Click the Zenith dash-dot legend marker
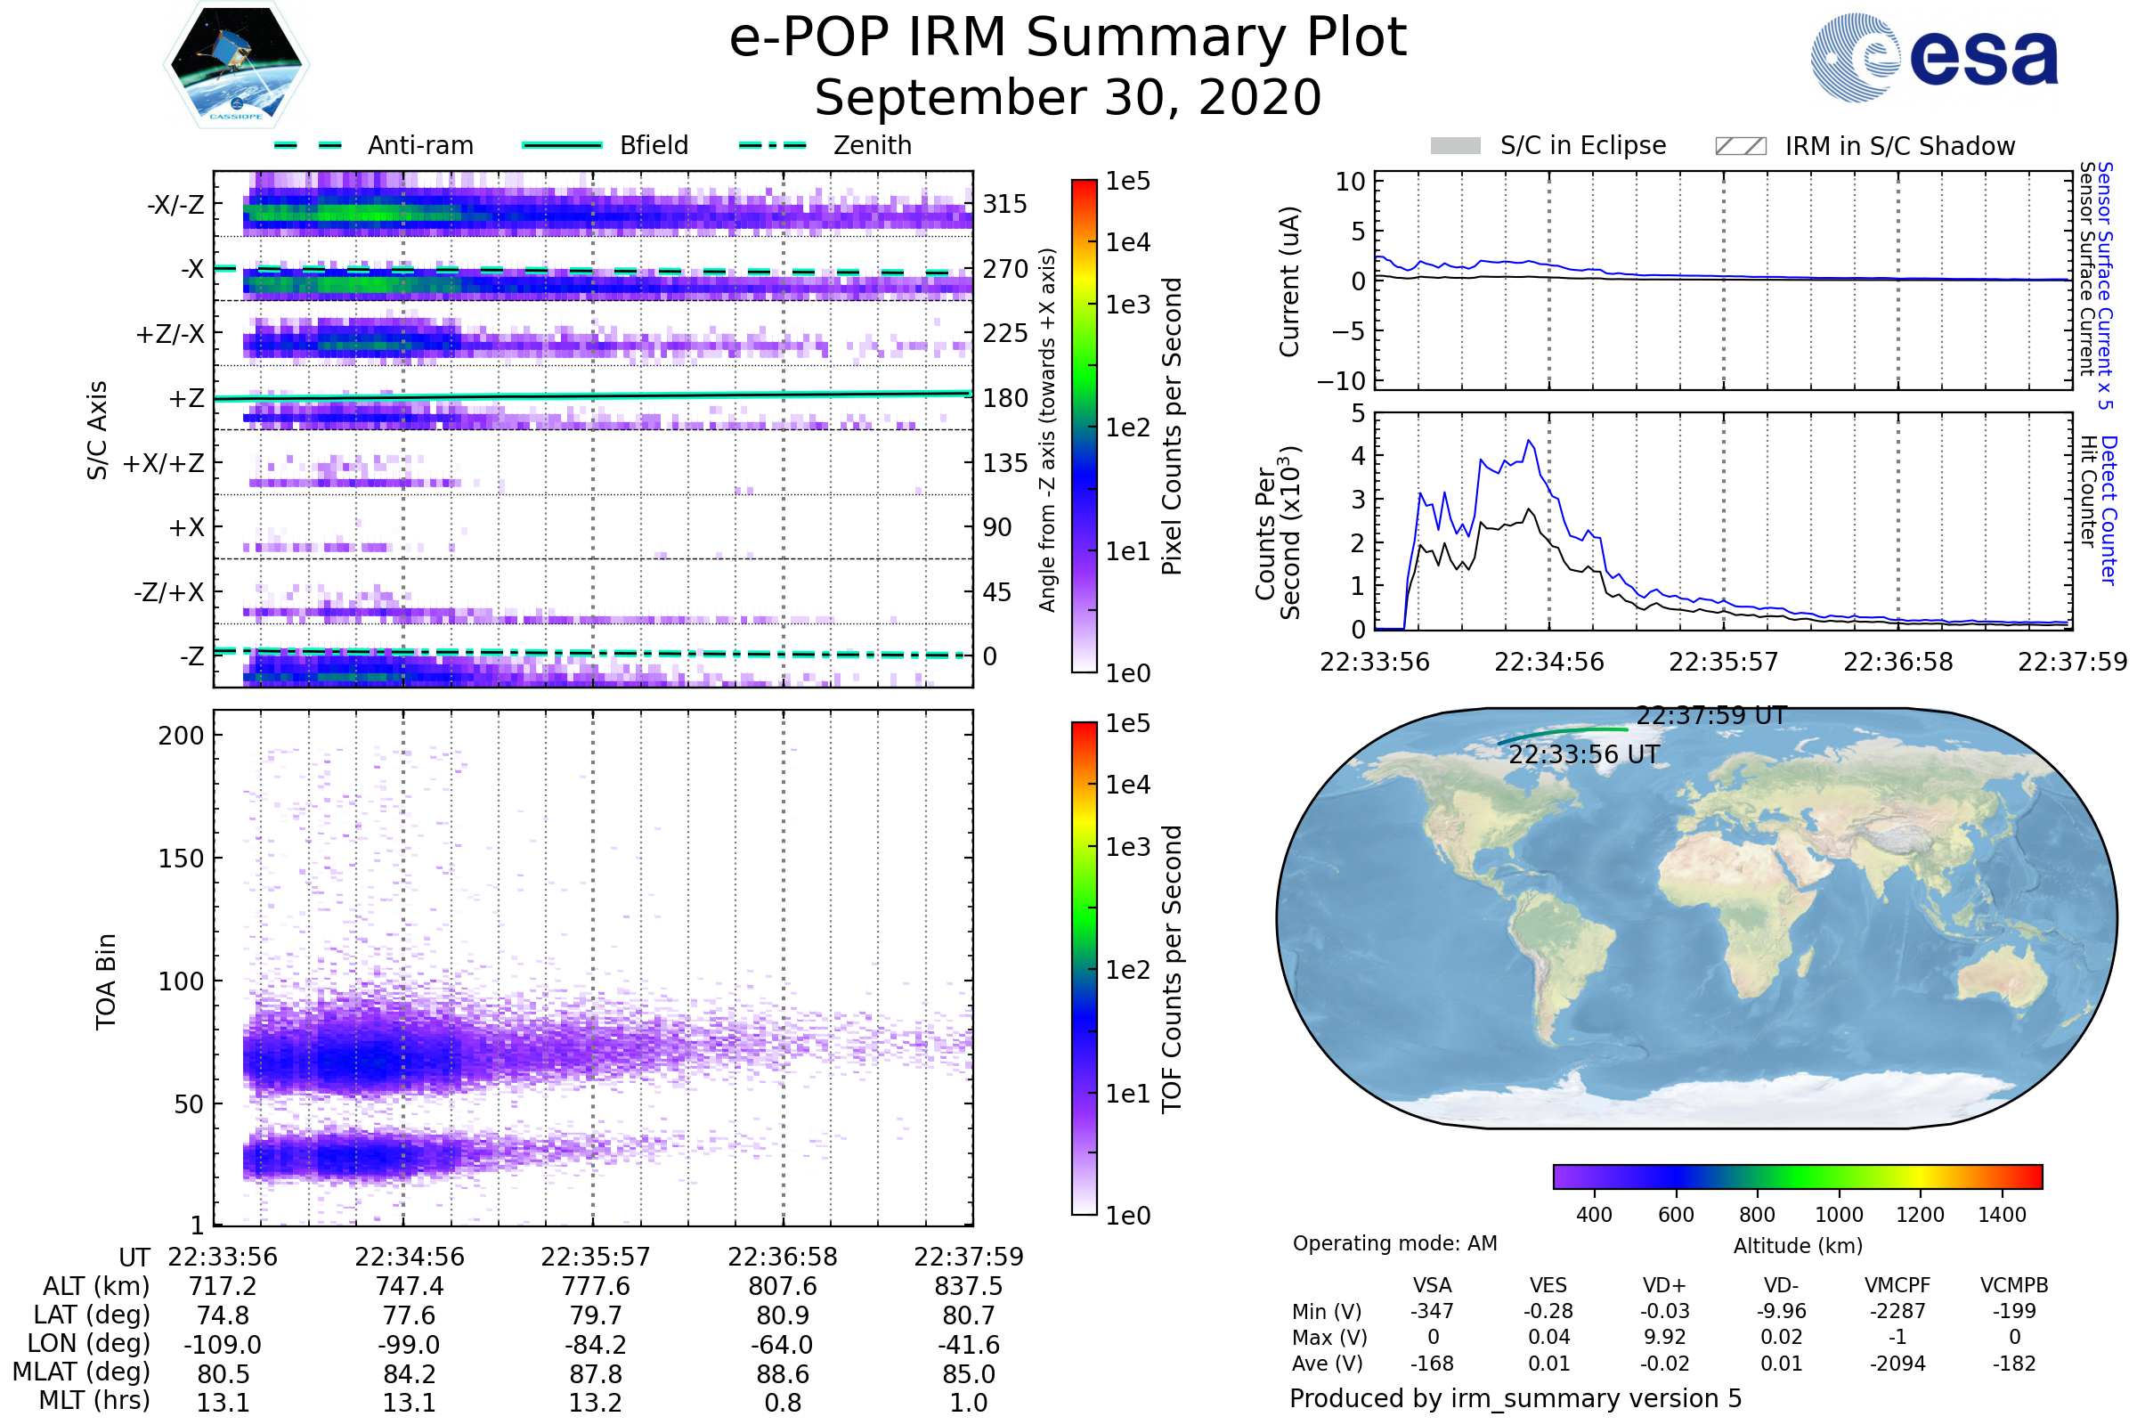 point(772,145)
